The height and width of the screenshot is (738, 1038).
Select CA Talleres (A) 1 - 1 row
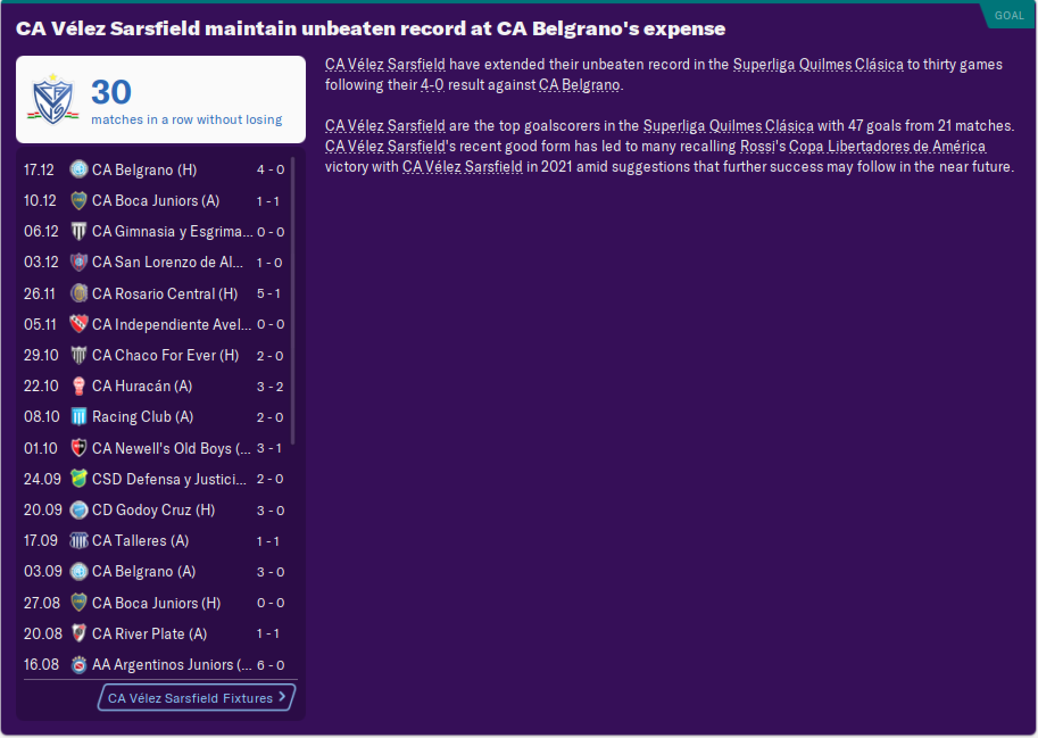coord(155,540)
